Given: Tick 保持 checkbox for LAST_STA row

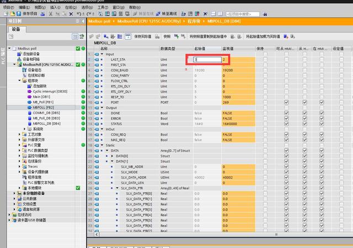Looking at the screenshot, I should tap(265, 60).
